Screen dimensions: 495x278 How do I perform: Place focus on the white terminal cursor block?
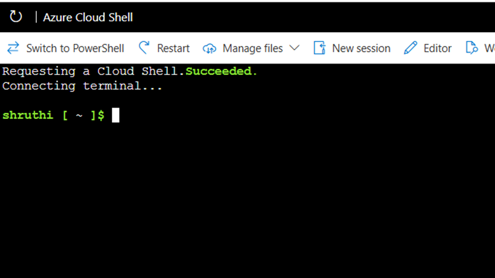tap(115, 115)
